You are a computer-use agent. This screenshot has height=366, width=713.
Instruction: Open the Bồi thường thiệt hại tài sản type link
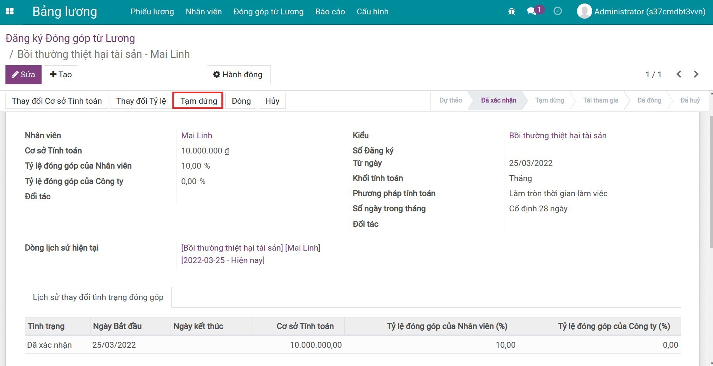point(558,136)
